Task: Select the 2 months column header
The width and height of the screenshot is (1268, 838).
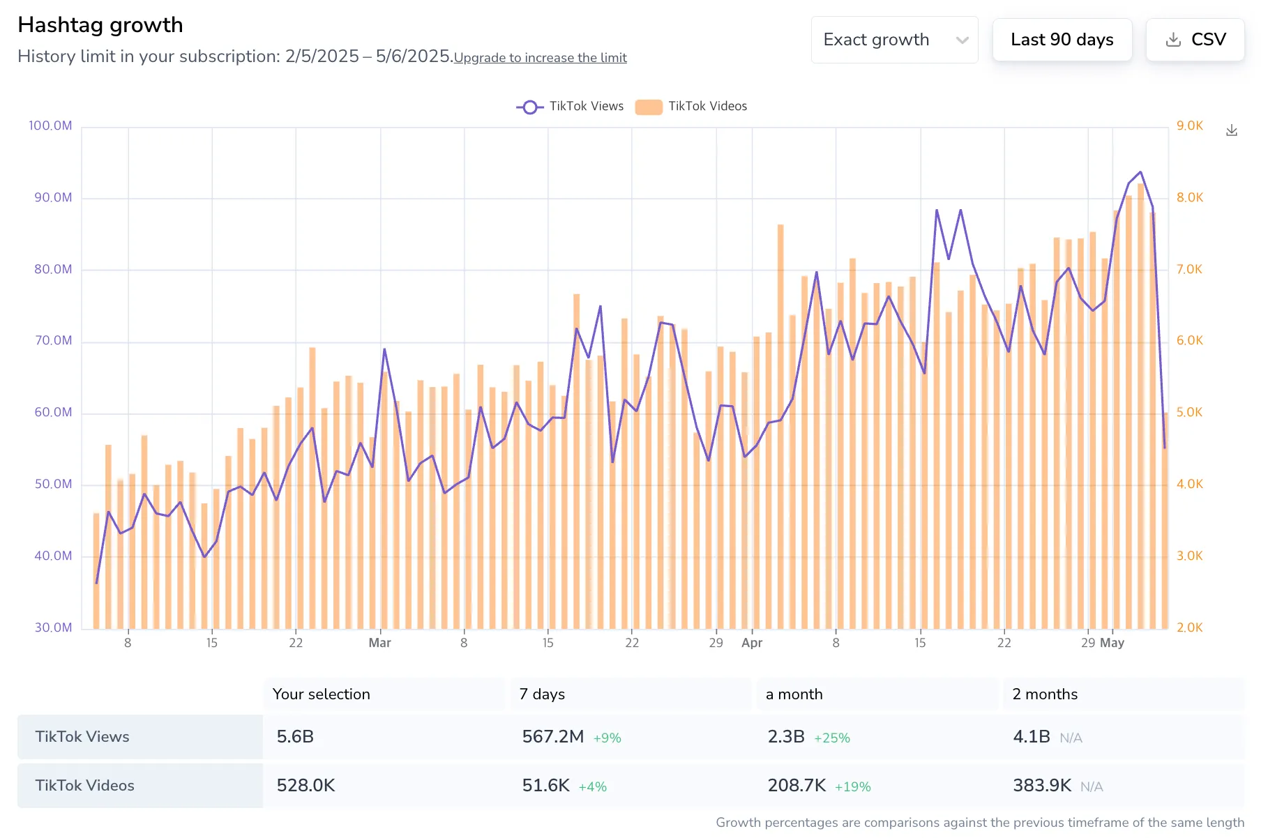Action: click(x=1044, y=694)
